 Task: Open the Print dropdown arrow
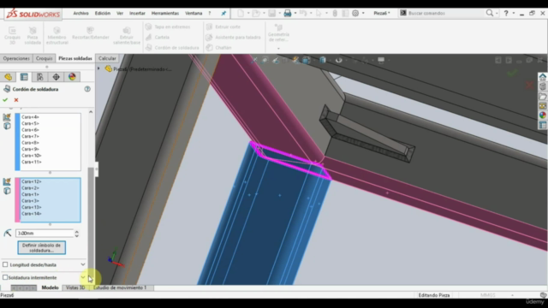tap(295, 14)
